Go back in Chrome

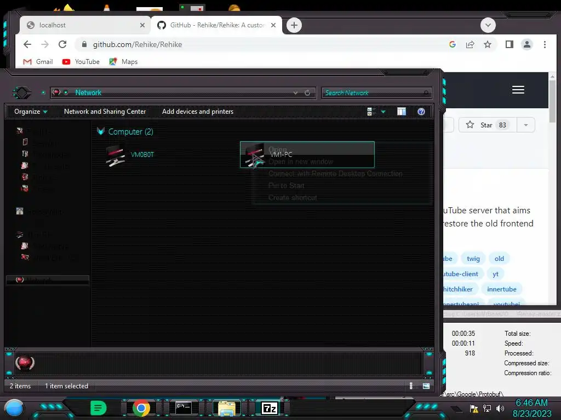click(x=27, y=44)
